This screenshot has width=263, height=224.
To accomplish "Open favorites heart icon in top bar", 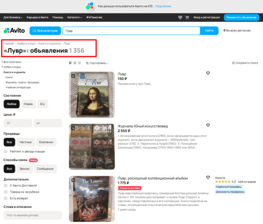I will pyautogui.click(x=180, y=17).
